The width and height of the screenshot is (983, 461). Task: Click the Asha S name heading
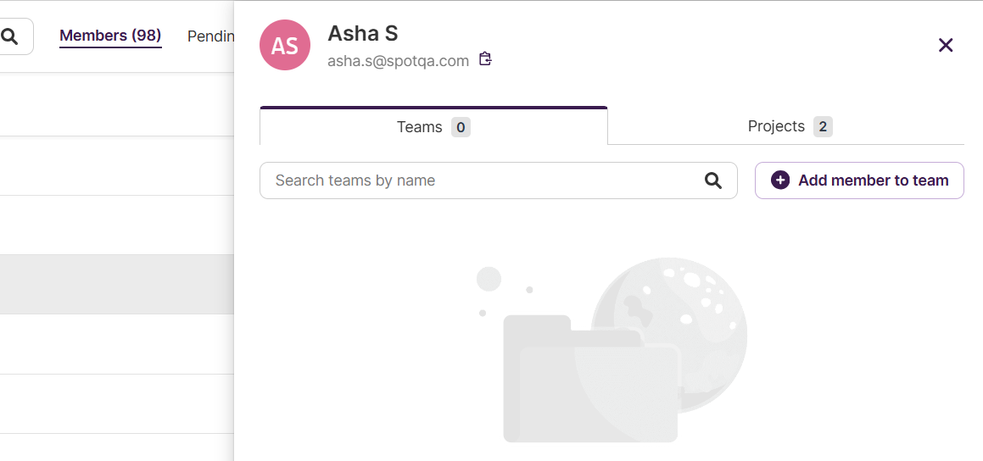click(x=363, y=33)
